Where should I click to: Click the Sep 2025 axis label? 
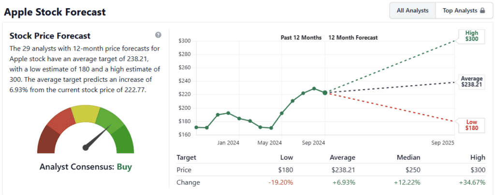coord(443,143)
